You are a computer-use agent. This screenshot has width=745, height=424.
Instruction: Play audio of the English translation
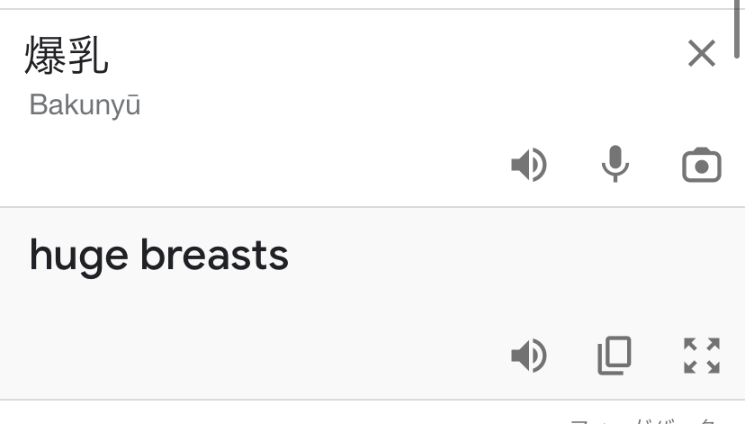click(529, 356)
